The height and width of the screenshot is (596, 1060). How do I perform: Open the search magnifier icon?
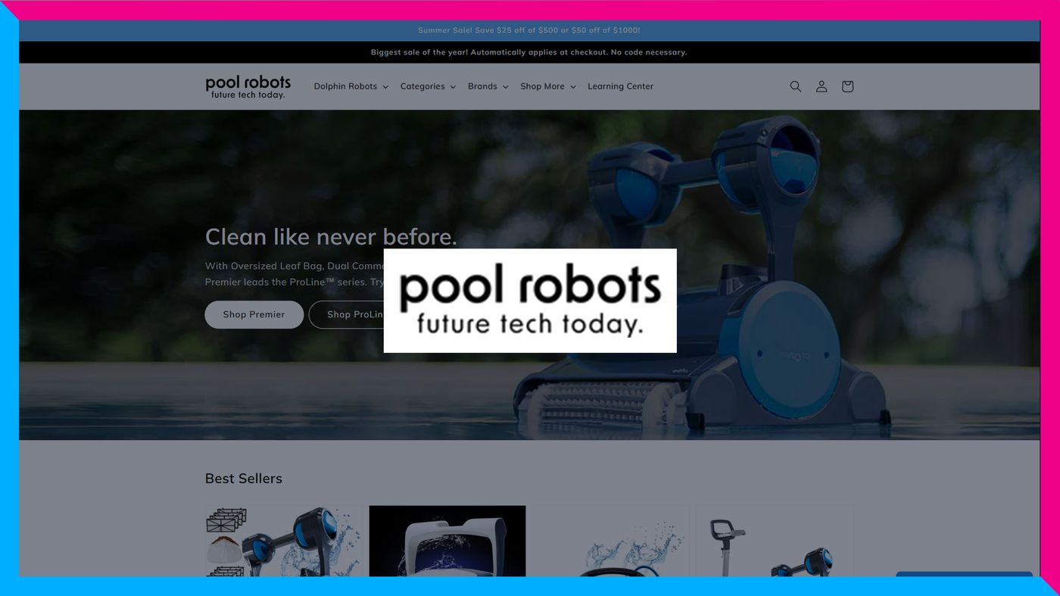point(795,86)
